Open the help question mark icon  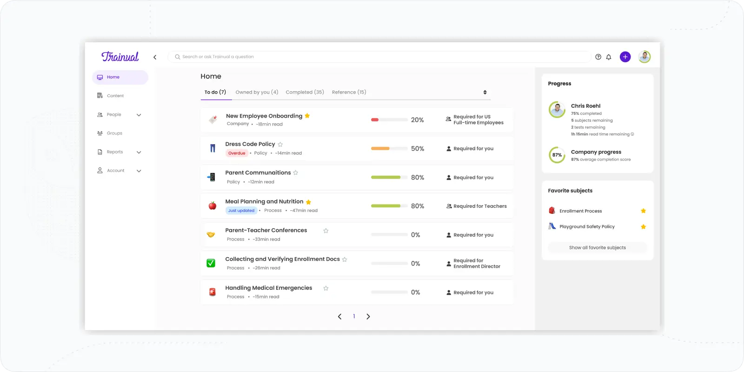[x=598, y=57]
